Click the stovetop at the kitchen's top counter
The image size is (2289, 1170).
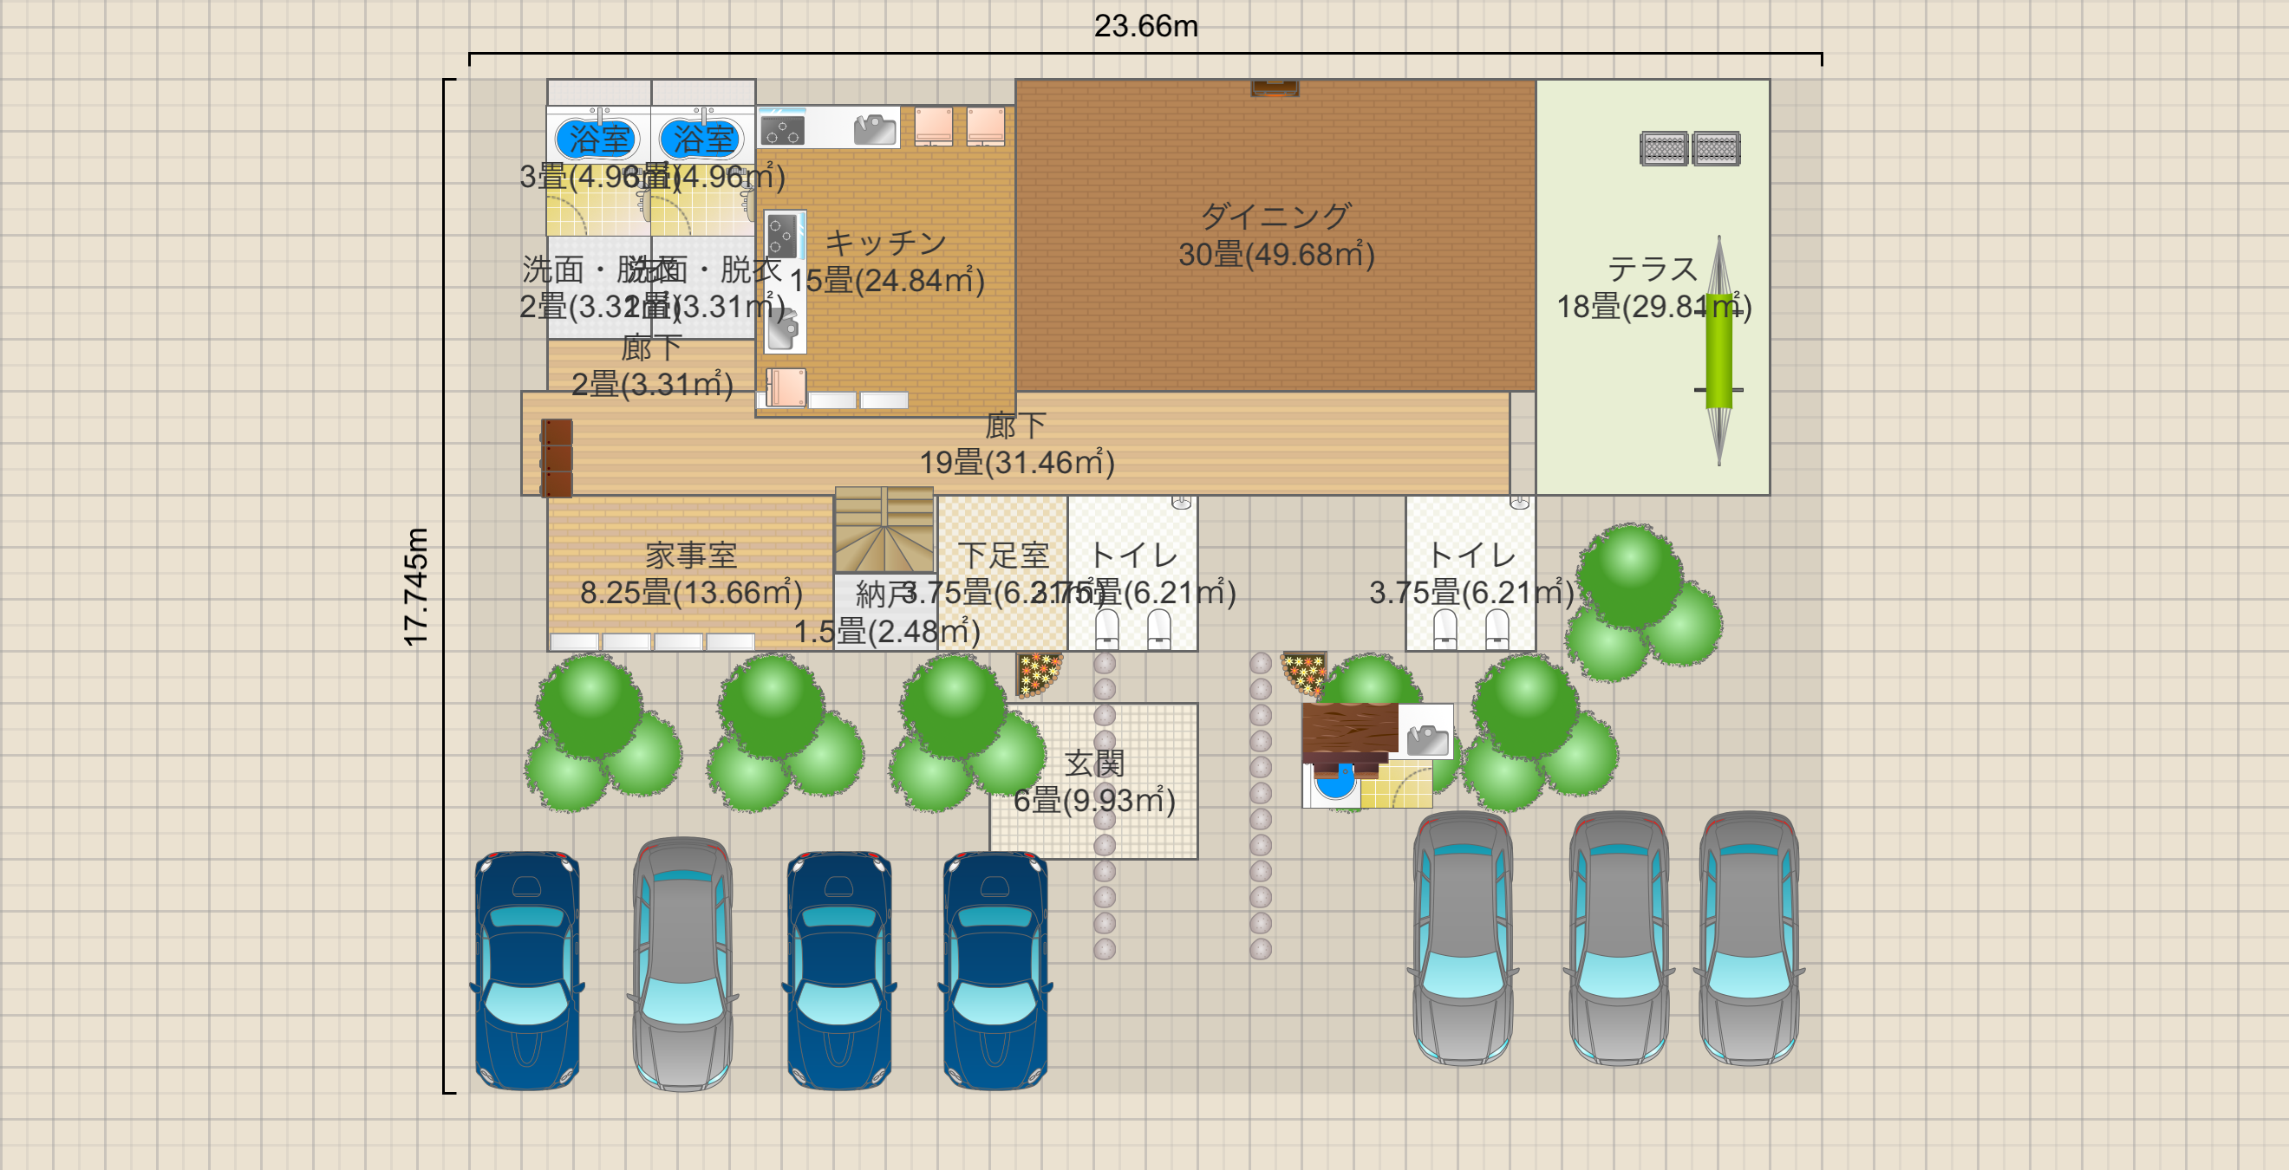(783, 131)
